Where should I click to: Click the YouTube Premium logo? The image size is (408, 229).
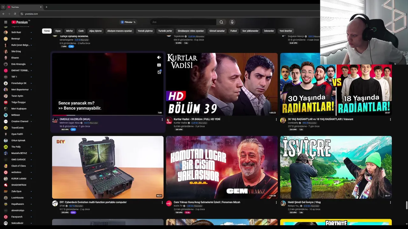(x=20, y=22)
